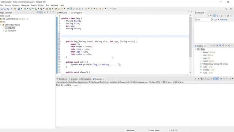Open the Source menu
This screenshot has width=234, height=132.
8,5
